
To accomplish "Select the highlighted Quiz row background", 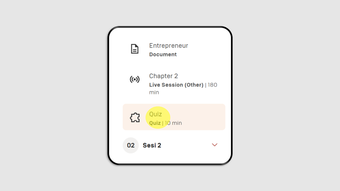I will click(x=174, y=117).
